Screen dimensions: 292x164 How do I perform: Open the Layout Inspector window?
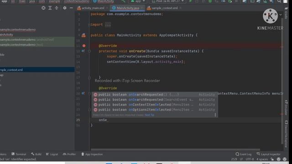269,154
